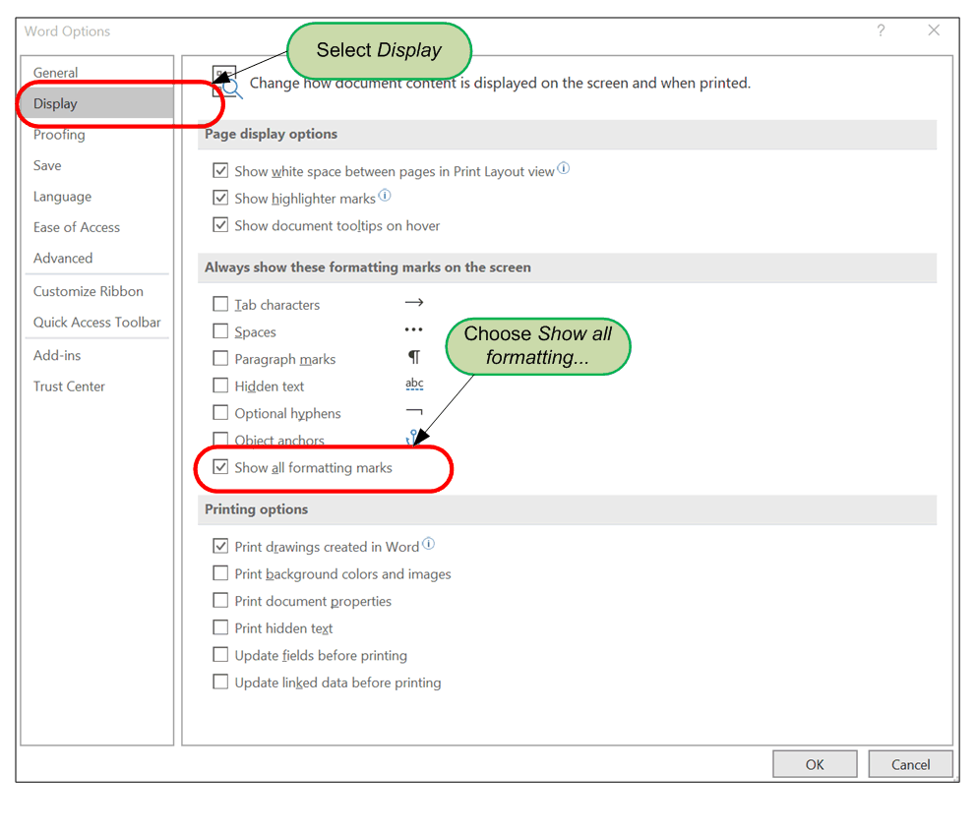Click the Word Options title text
This screenshot has width=976, height=831.
coord(67,31)
